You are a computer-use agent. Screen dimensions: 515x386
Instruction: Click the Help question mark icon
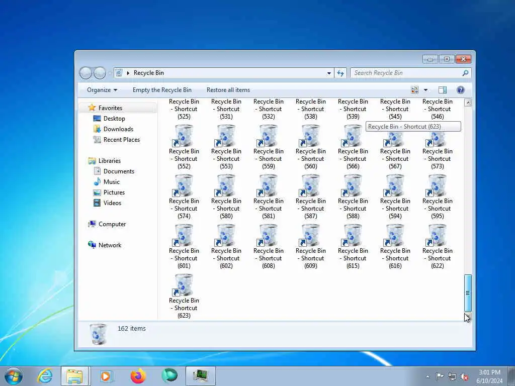461,90
